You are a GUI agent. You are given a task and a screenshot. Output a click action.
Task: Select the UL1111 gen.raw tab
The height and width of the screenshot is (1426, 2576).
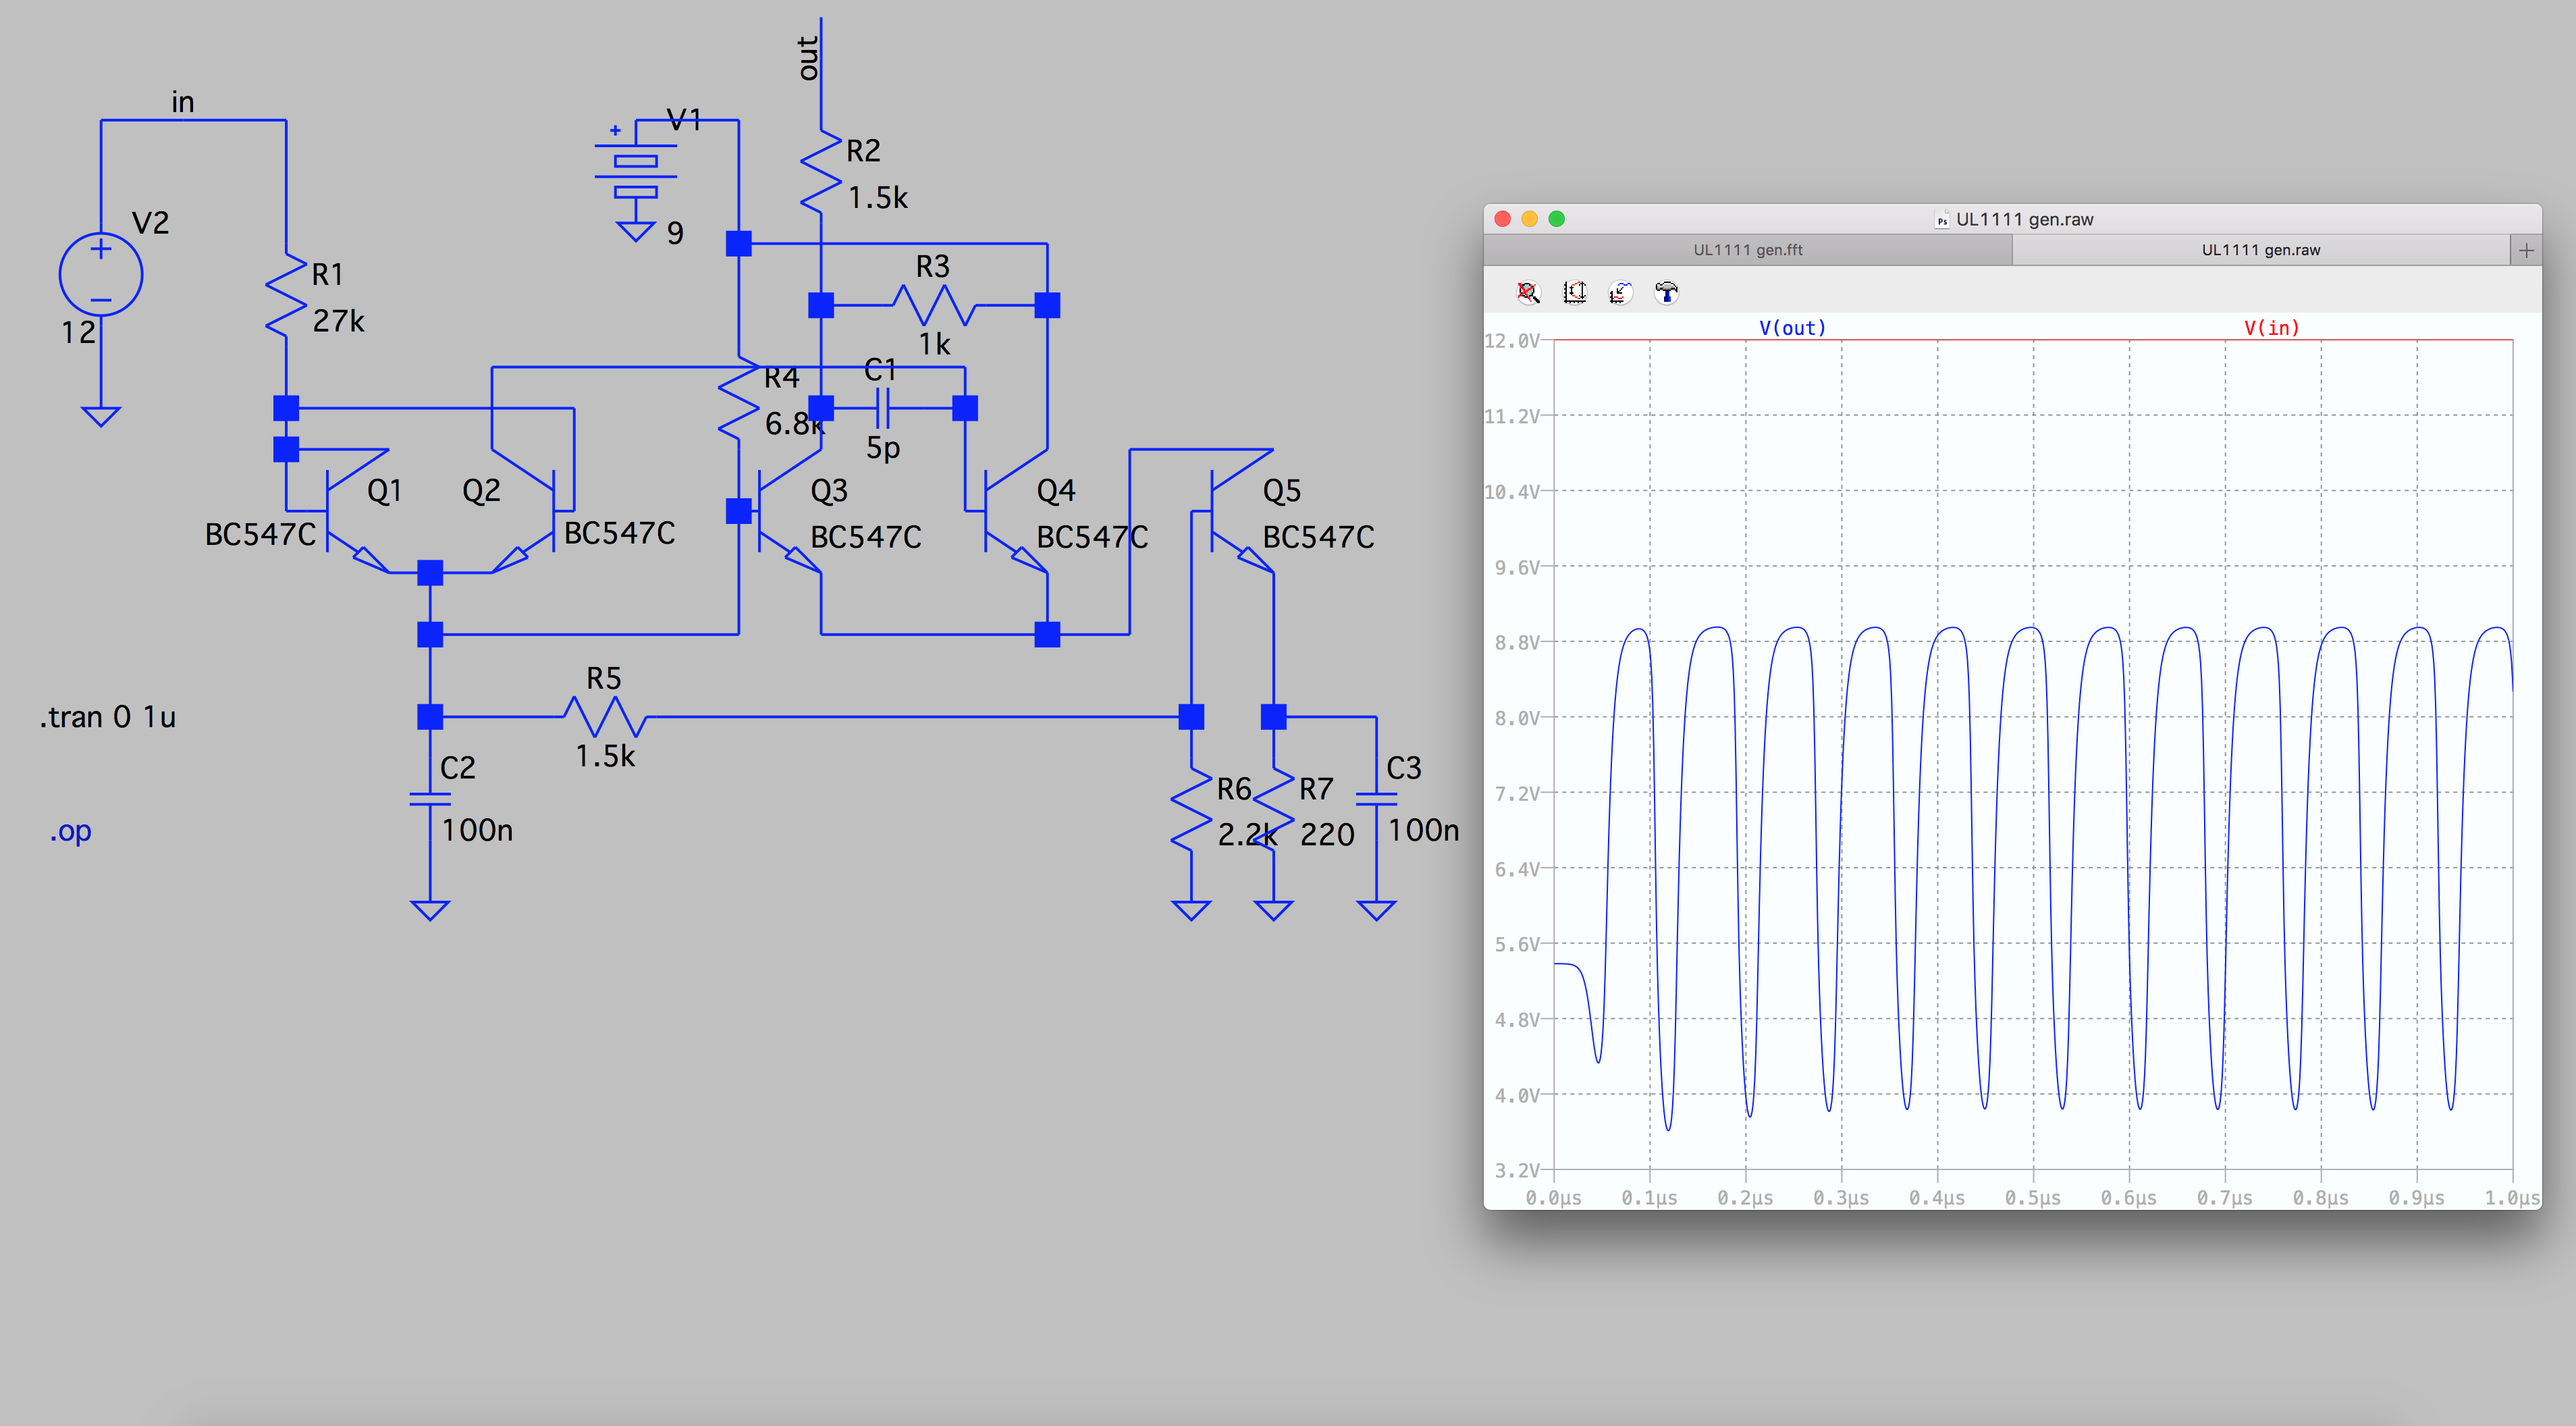click(x=2260, y=250)
